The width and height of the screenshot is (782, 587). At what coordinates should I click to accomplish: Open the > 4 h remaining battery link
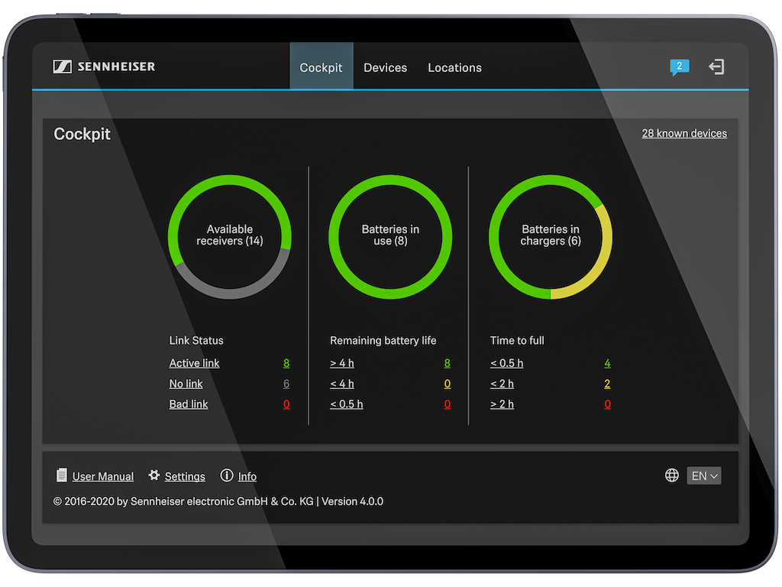coord(342,363)
